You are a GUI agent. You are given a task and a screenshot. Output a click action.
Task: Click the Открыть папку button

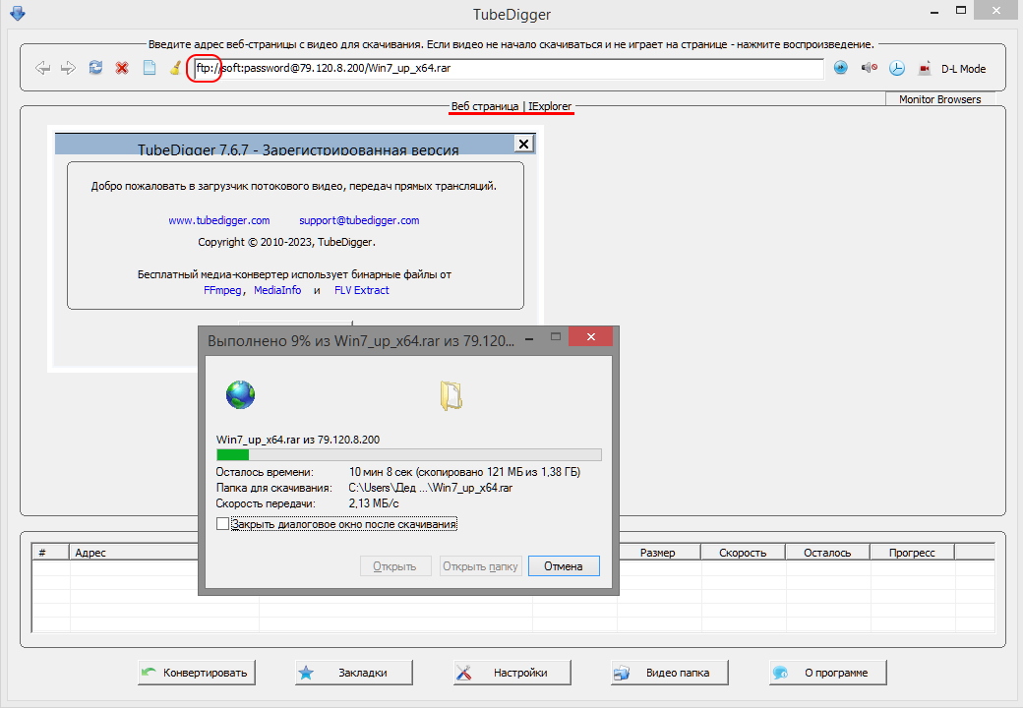[x=480, y=565]
